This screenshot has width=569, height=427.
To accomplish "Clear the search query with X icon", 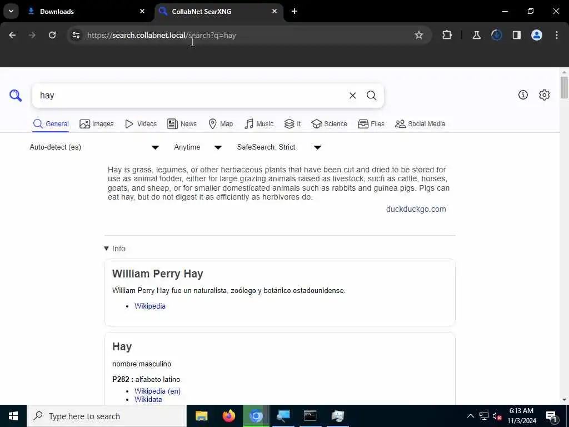I will [352, 96].
